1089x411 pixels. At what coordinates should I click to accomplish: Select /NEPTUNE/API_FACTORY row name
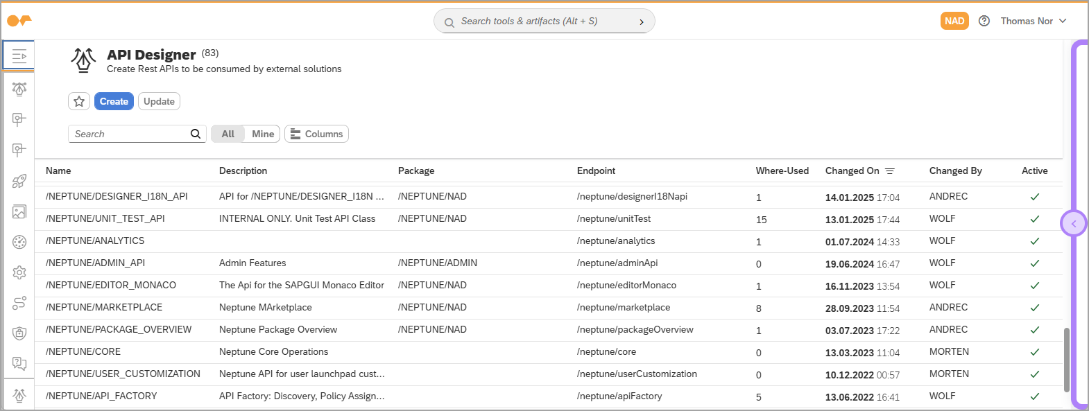[101, 396]
